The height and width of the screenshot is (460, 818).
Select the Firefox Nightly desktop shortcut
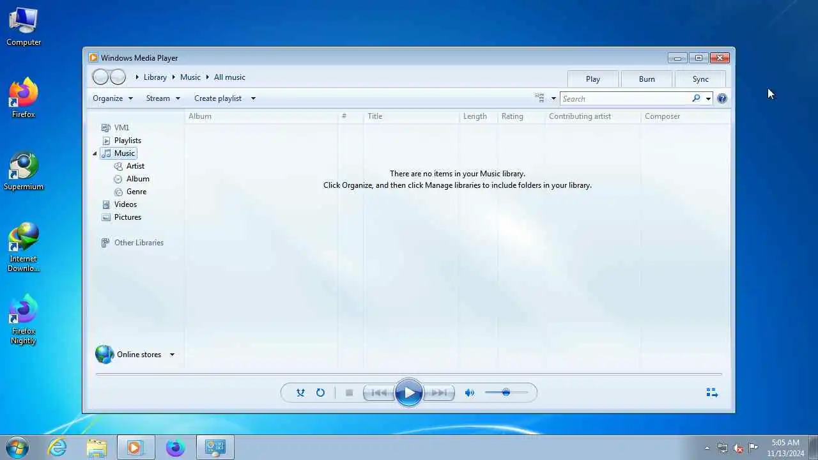(x=24, y=319)
